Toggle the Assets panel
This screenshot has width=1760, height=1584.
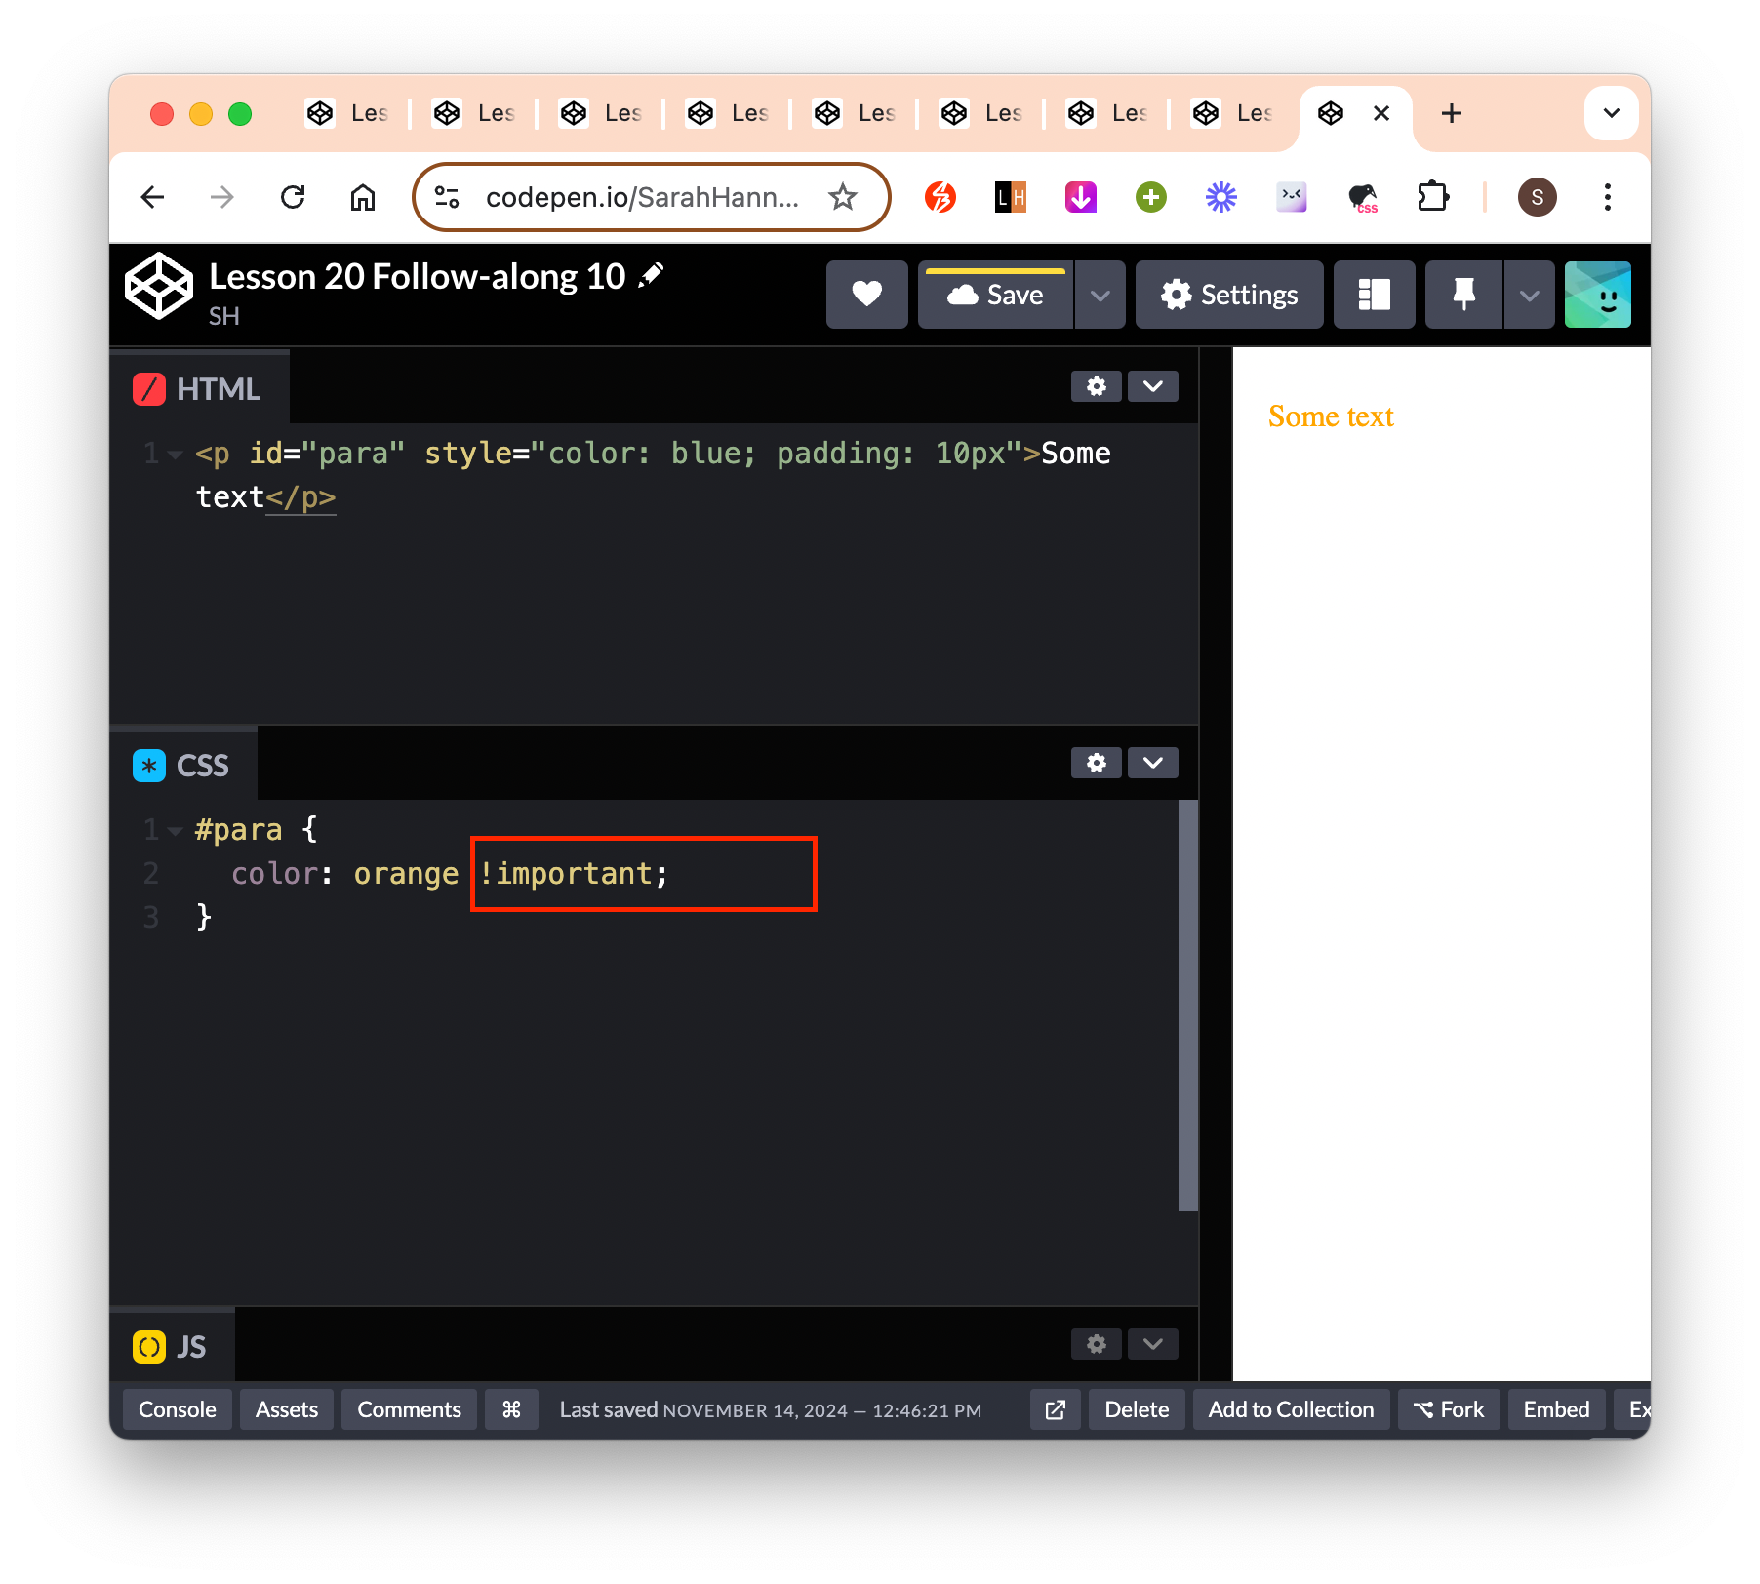pyautogui.click(x=287, y=1409)
